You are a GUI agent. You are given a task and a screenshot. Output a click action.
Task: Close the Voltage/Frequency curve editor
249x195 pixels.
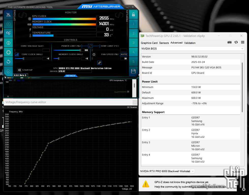(x=135, y=102)
